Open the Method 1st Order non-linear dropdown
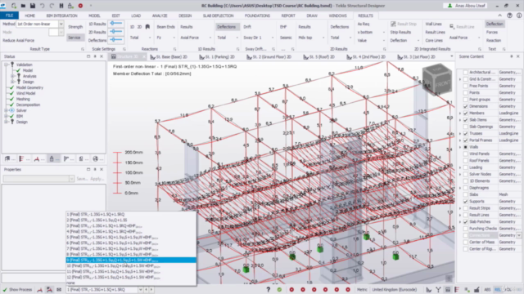 pyautogui.click(x=61, y=24)
